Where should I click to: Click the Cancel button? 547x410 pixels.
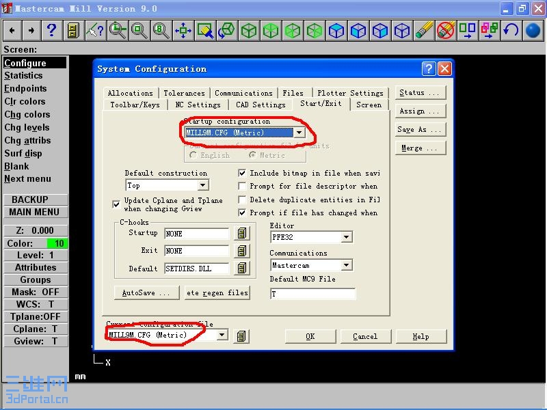click(x=365, y=336)
